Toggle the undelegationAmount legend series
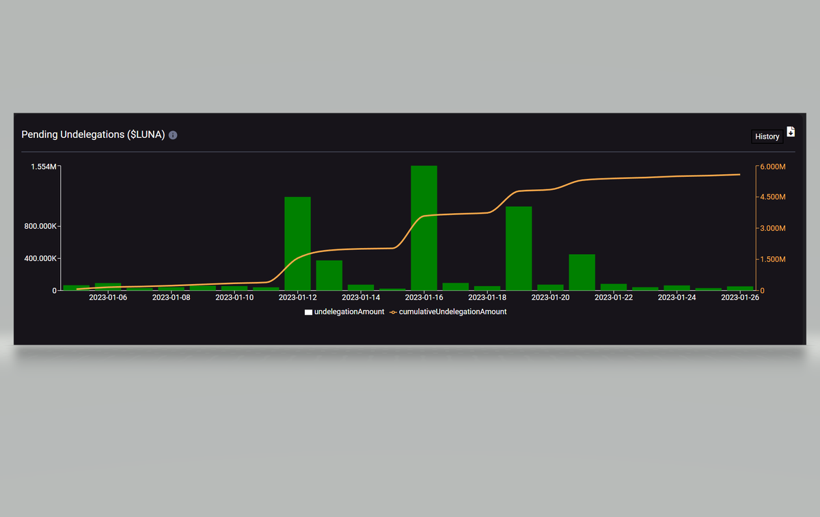Image resolution: width=820 pixels, height=517 pixels. coord(344,311)
